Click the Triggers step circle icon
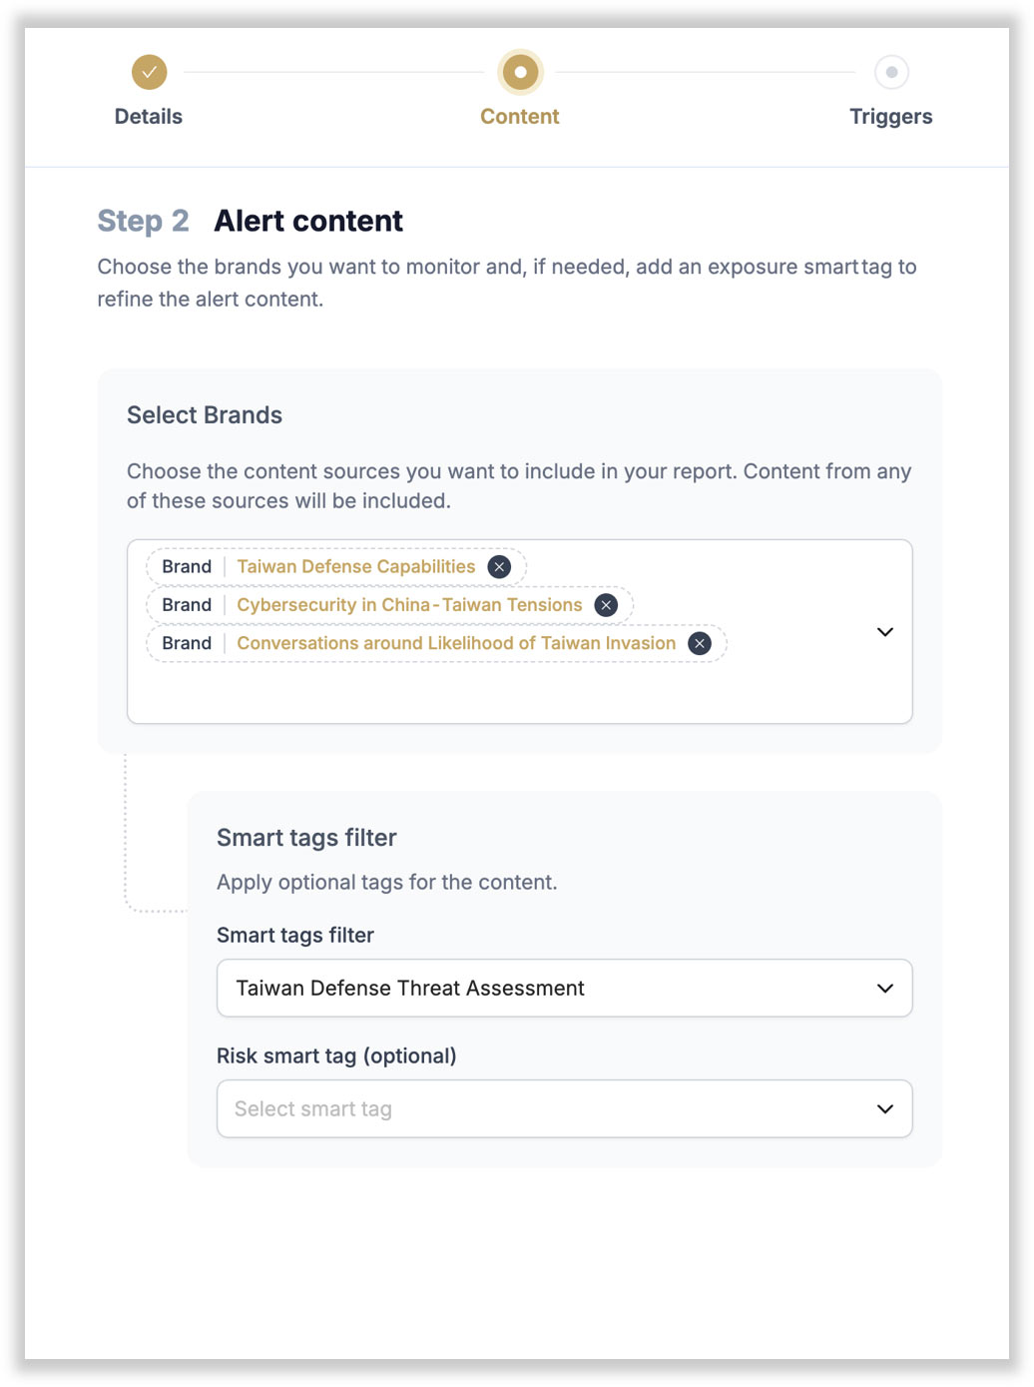 (891, 72)
